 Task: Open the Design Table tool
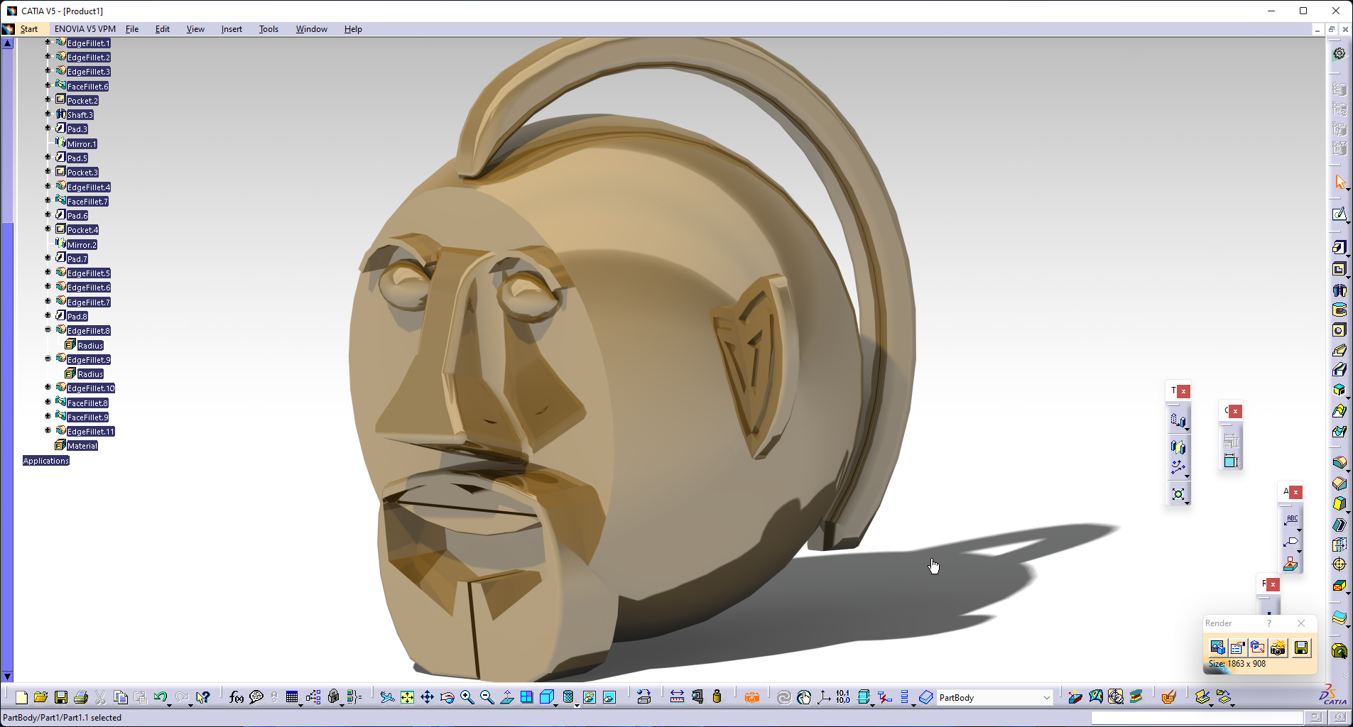[x=292, y=697]
